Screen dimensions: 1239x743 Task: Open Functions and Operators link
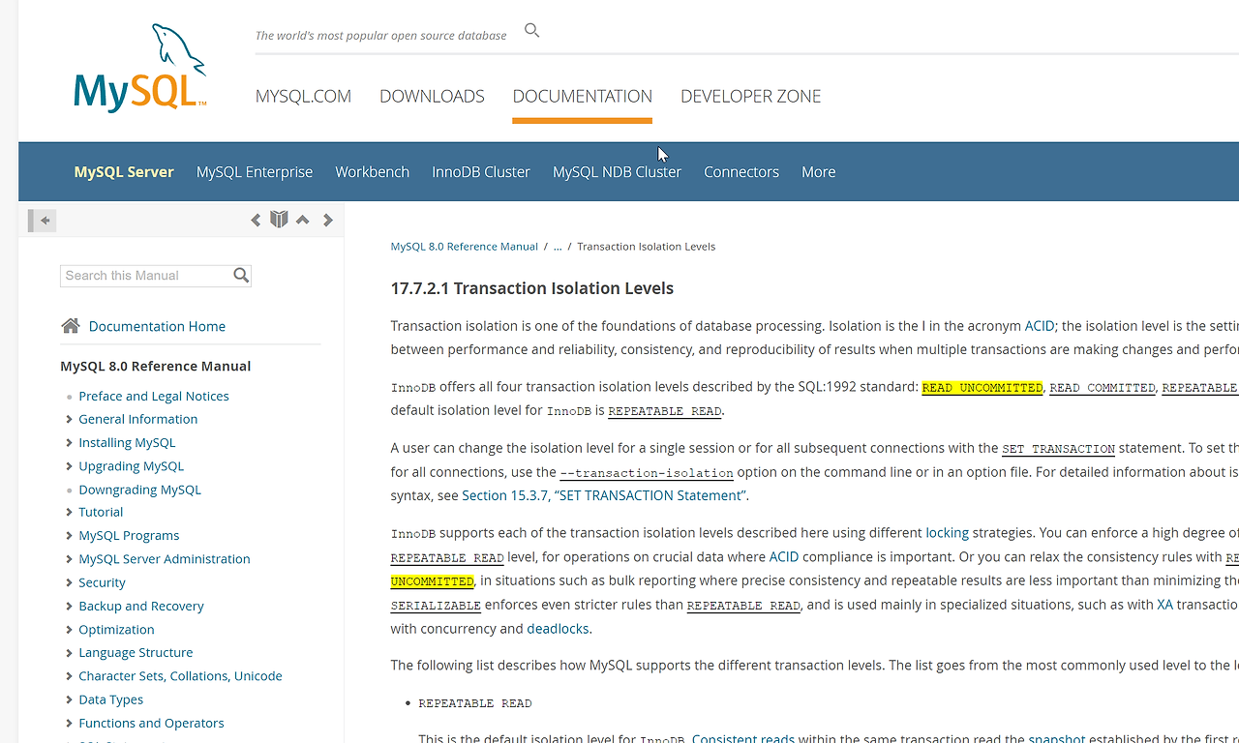pos(151,723)
